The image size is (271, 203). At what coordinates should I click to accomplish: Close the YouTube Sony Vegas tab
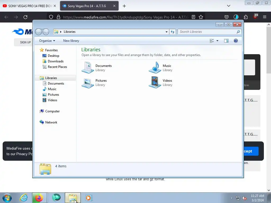(x=55, y=6)
